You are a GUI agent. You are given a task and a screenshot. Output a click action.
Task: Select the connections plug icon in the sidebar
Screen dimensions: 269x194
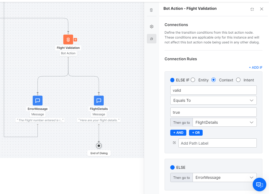click(x=151, y=39)
